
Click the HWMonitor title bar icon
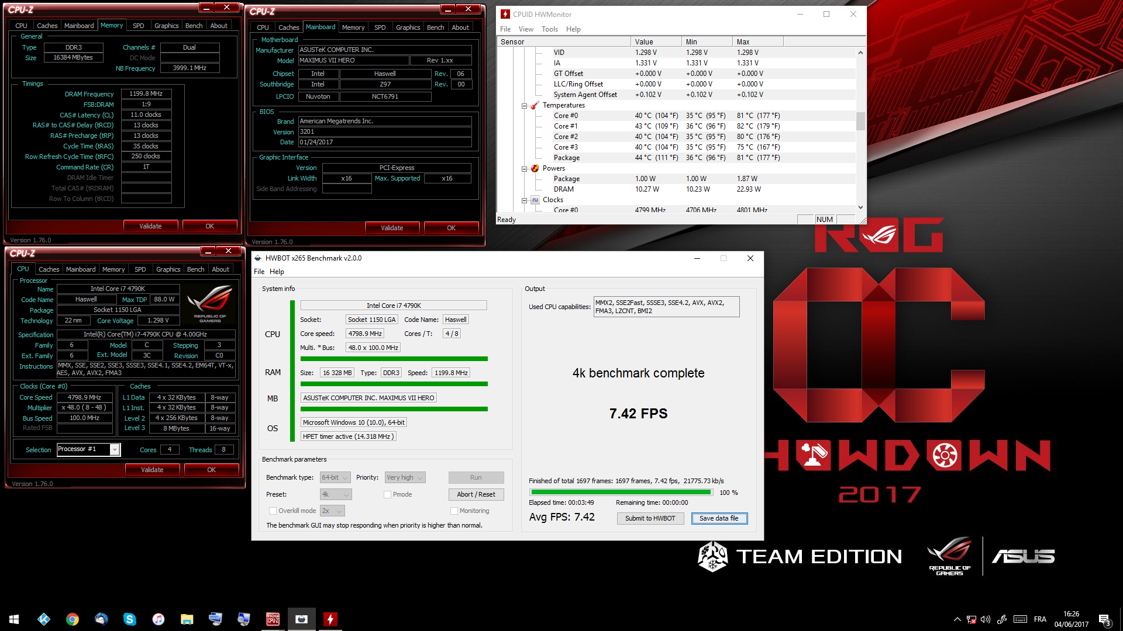click(505, 14)
